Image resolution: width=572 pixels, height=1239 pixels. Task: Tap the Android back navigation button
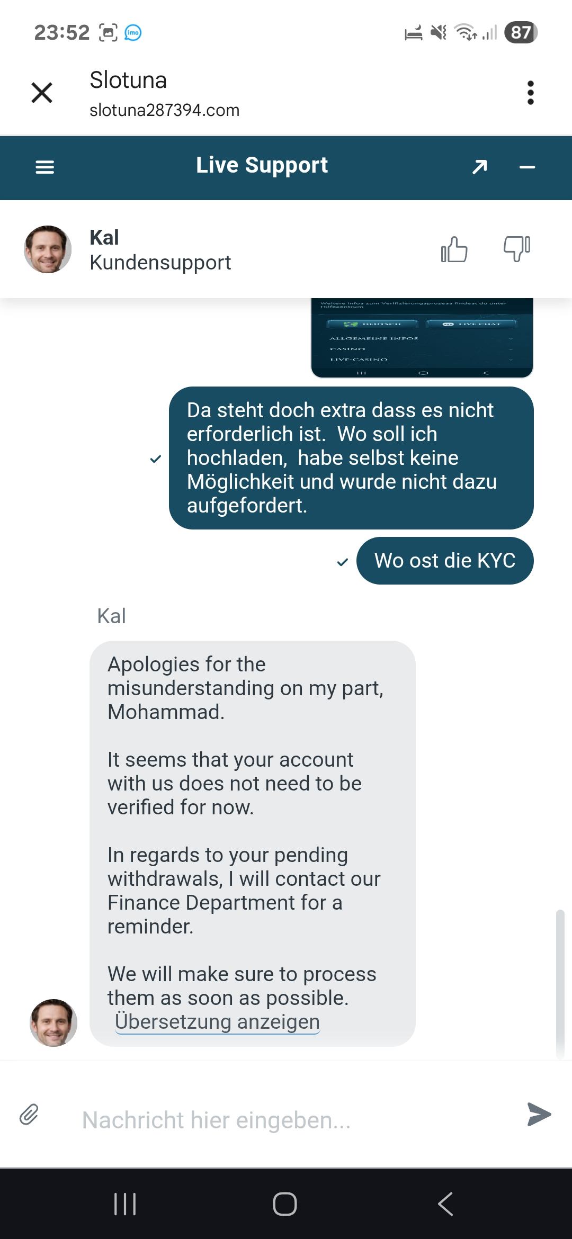(445, 1204)
